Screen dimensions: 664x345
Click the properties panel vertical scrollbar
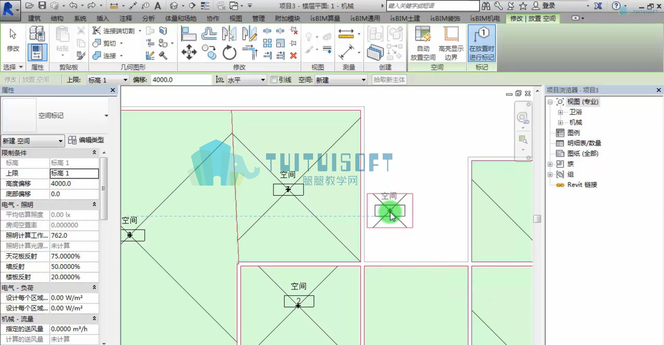pos(103,189)
